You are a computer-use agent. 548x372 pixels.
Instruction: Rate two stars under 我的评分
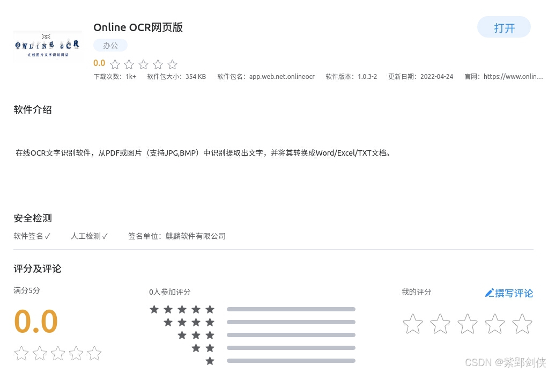point(440,324)
